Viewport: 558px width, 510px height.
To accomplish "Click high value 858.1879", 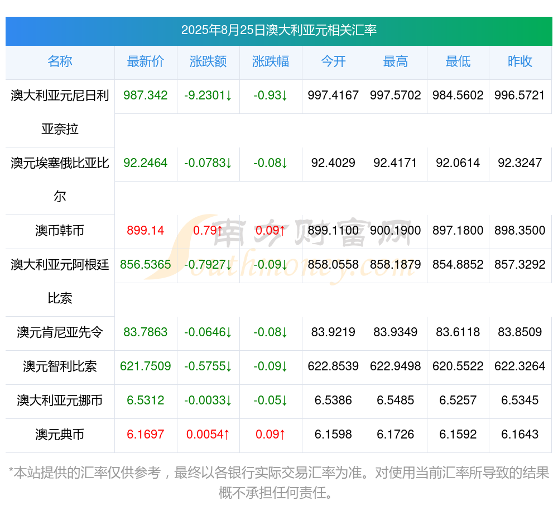I will tap(396, 265).
